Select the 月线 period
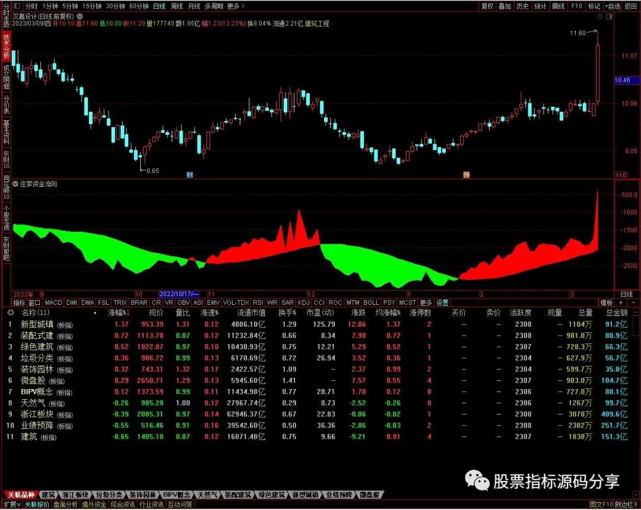 (x=194, y=6)
